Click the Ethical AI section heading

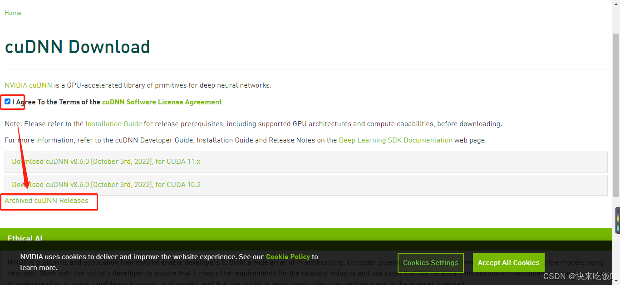tap(25, 239)
